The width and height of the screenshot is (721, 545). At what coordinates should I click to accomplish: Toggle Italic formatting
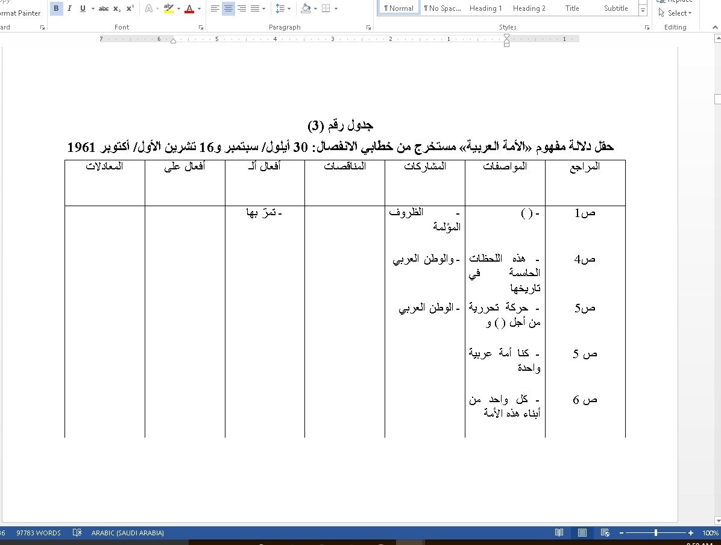[69, 8]
